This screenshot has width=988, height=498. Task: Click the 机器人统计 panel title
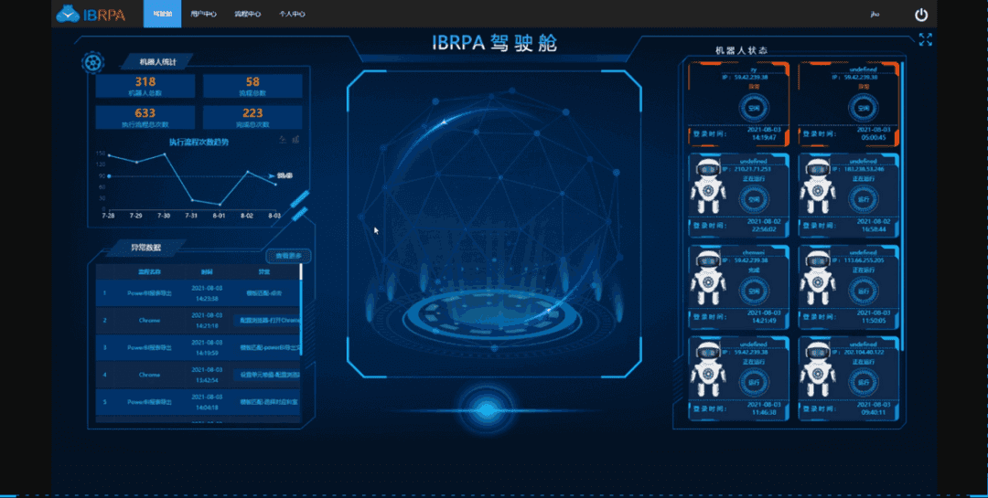[x=157, y=62]
